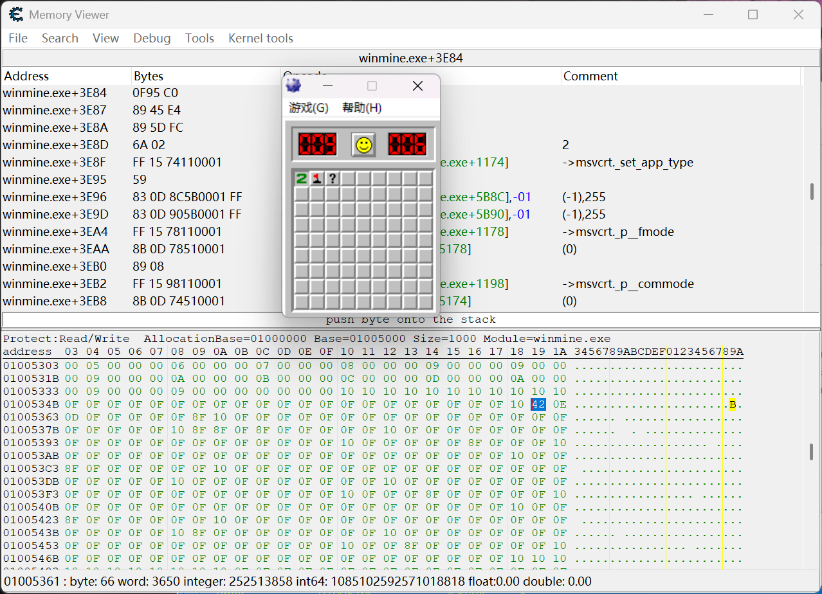This screenshot has height=594, width=822.
Task: Open the 游戏(G) menu in Minesweeper
Action: tap(309, 107)
